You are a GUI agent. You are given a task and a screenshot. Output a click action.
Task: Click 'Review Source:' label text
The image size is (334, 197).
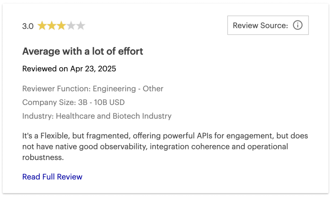260,26
